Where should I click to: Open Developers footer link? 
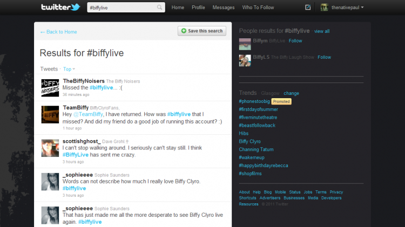point(332,198)
